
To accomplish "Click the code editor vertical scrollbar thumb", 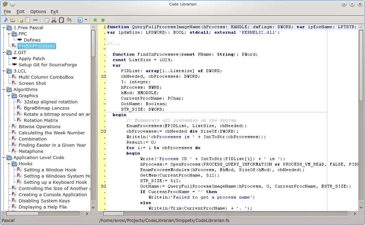I will [x=361, y=66].
